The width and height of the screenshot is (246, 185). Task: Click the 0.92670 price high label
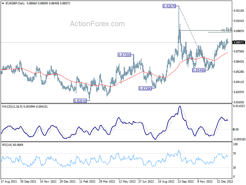click(x=169, y=6)
